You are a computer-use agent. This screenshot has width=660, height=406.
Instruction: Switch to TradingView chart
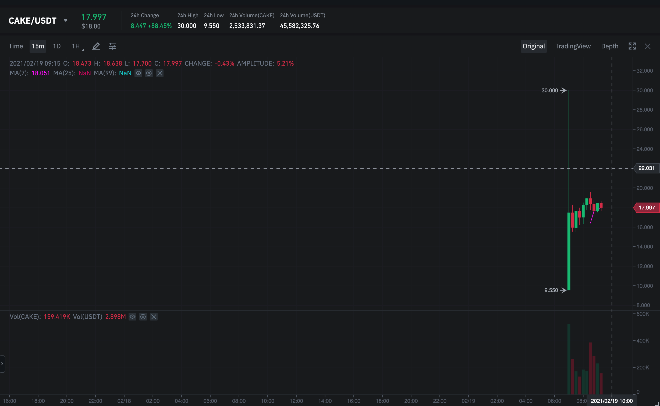point(573,46)
